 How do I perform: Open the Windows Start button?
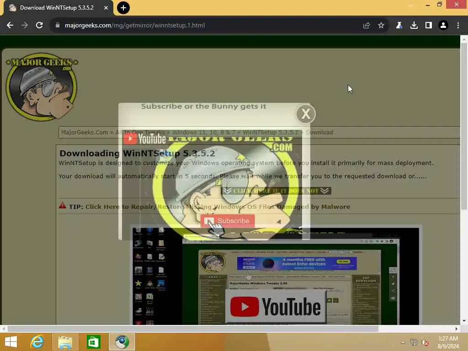click(x=11, y=342)
